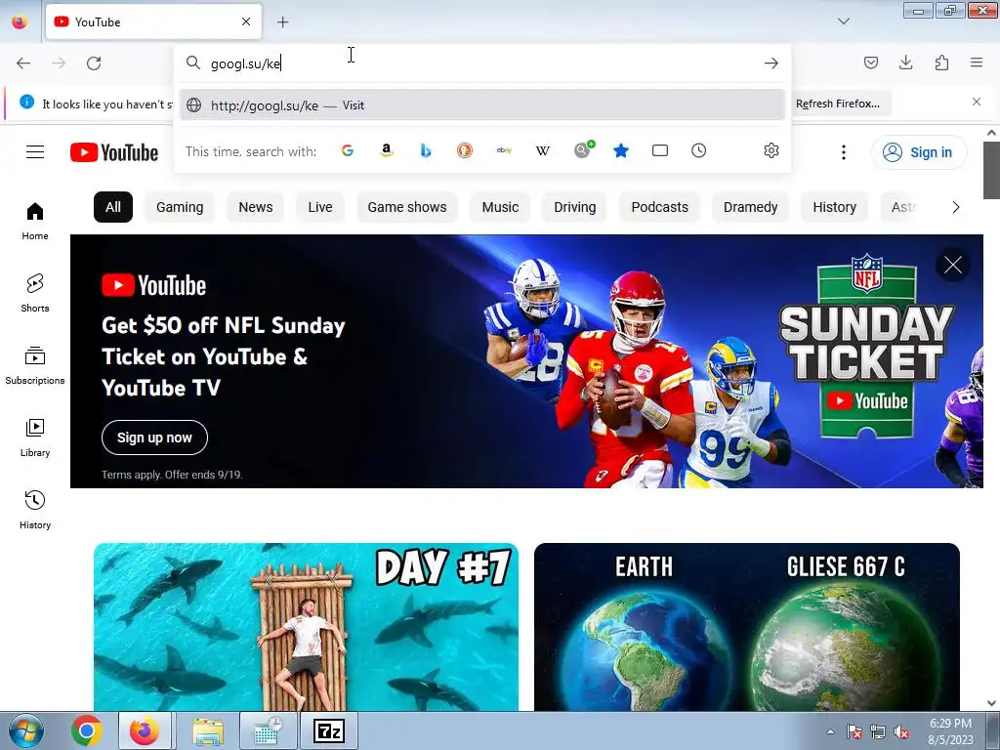Open Subscriptions in the sidebar
This screenshot has height=750, width=1000.
pyautogui.click(x=35, y=365)
